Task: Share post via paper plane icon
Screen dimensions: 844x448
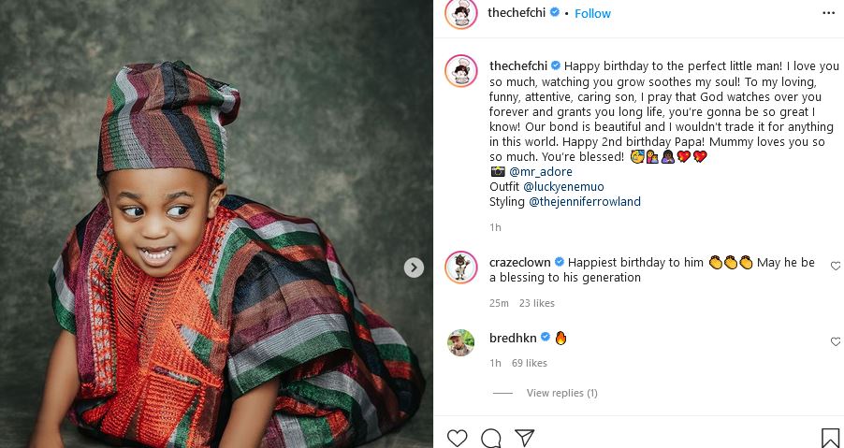Action: (x=525, y=438)
